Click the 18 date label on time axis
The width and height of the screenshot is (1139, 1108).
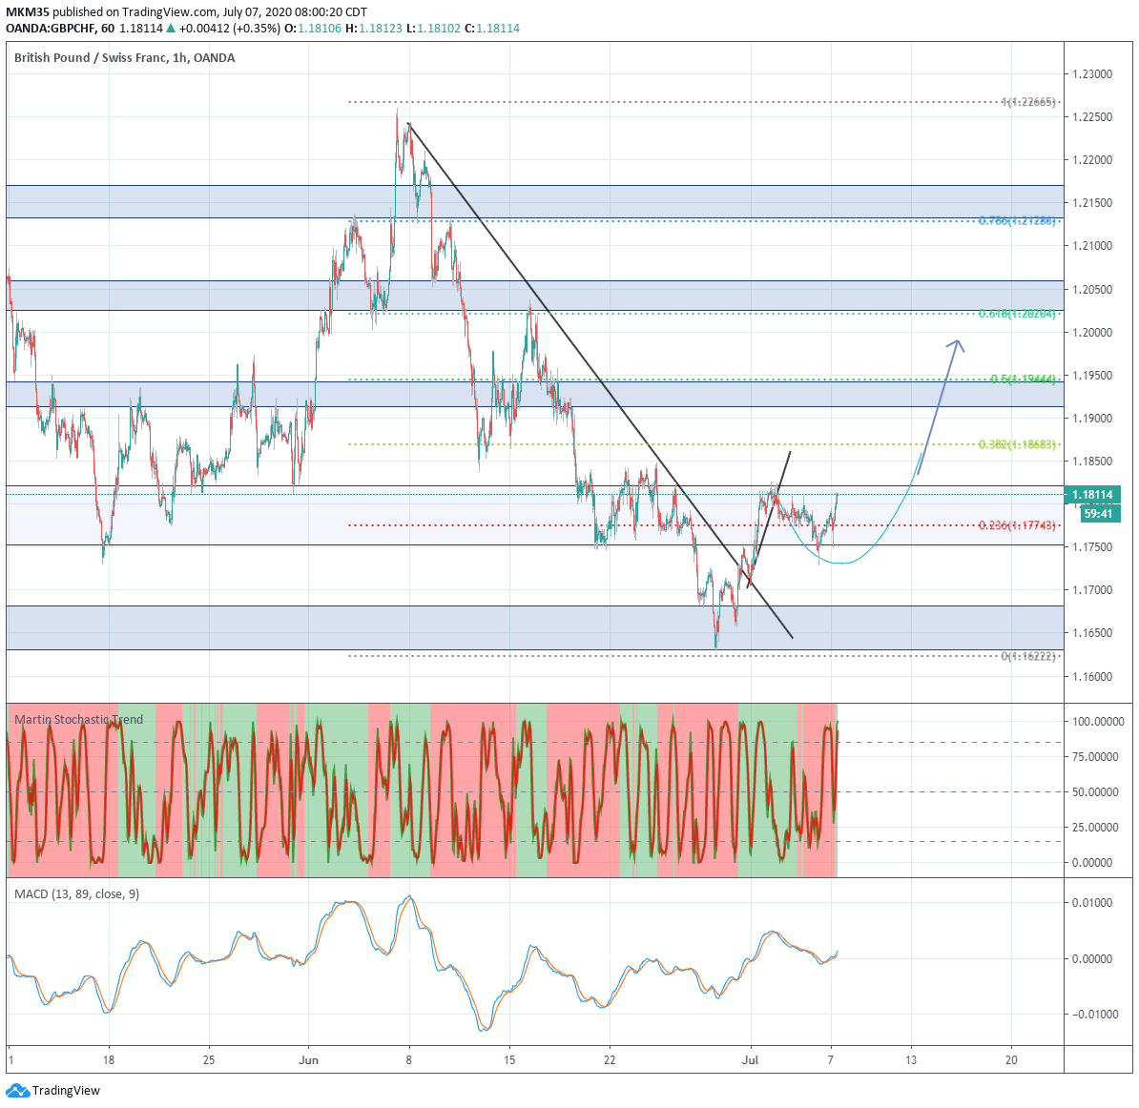tap(108, 1060)
